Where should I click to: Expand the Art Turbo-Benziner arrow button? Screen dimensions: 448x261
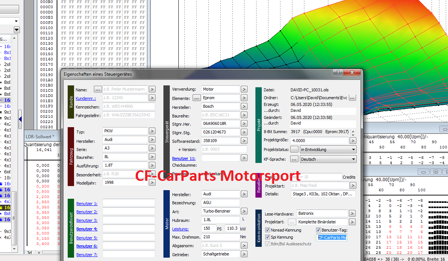(244, 211)
